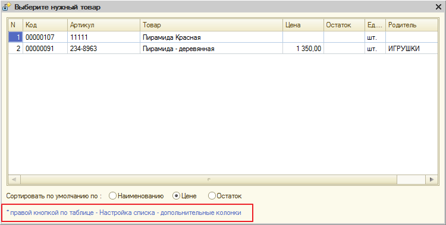Click horizontal scrollbar left arrow
446x225 pixels.
coord(14,179)
